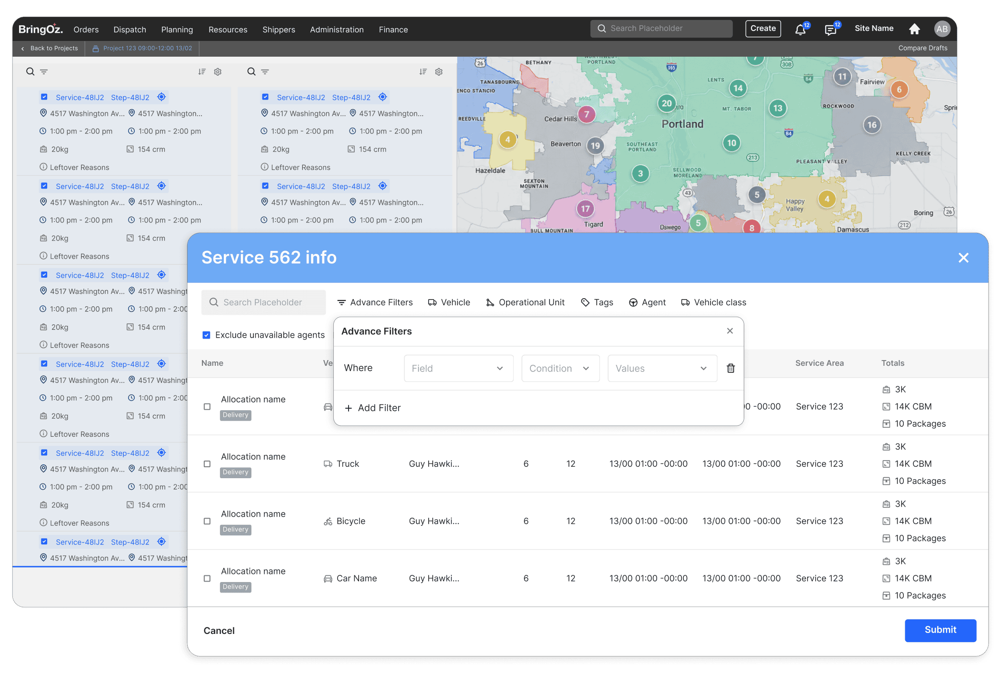Select map cluster marker 20
The width and height of the screenshot is (1000, 683).
click(x=667, y=103)
